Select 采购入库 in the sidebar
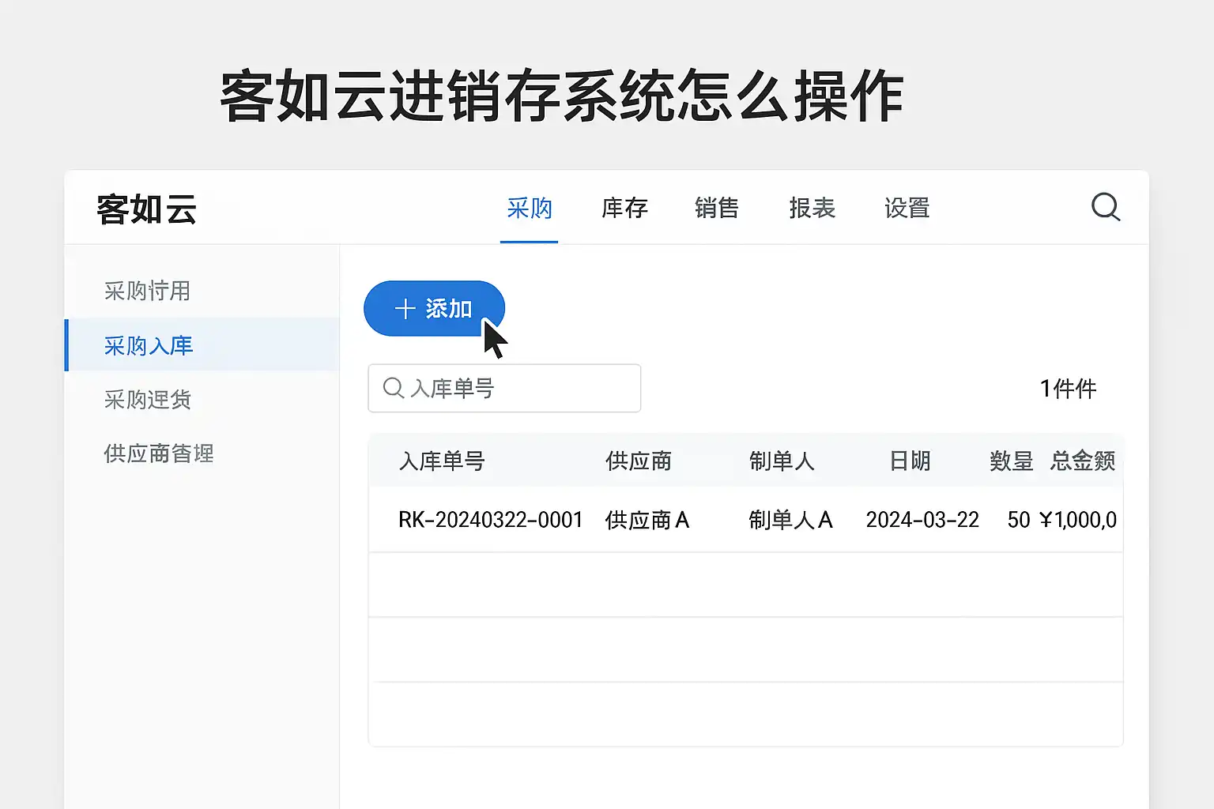 point(149,345)
